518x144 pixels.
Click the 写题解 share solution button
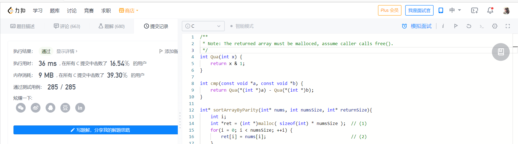coord(96,130)
